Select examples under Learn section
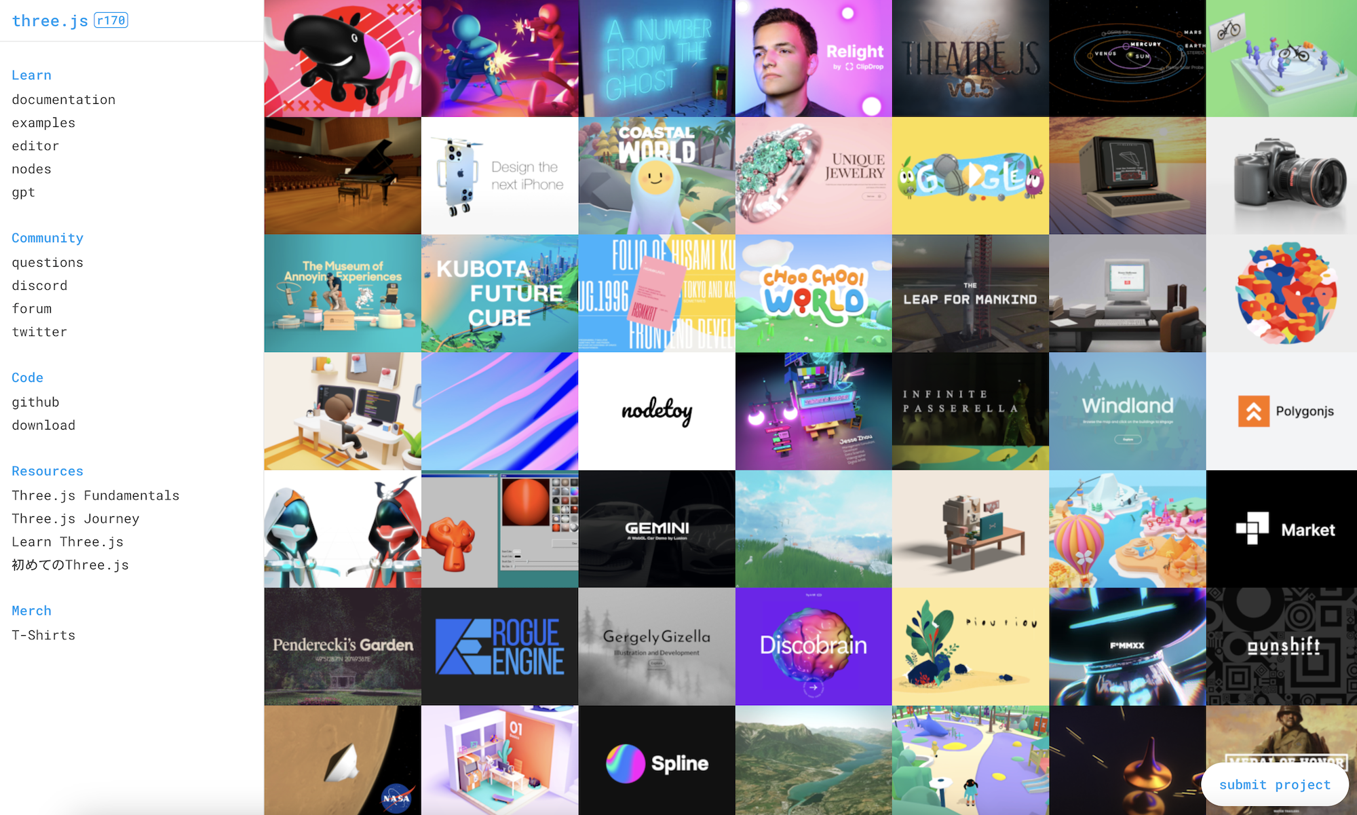This screenshot has height=815, width=1357. [43, 122]
